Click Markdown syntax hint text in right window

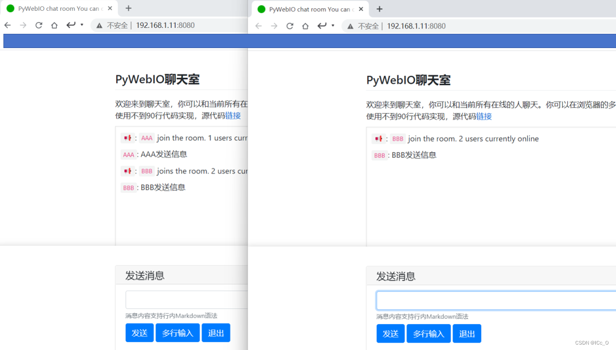click(422, 317)
